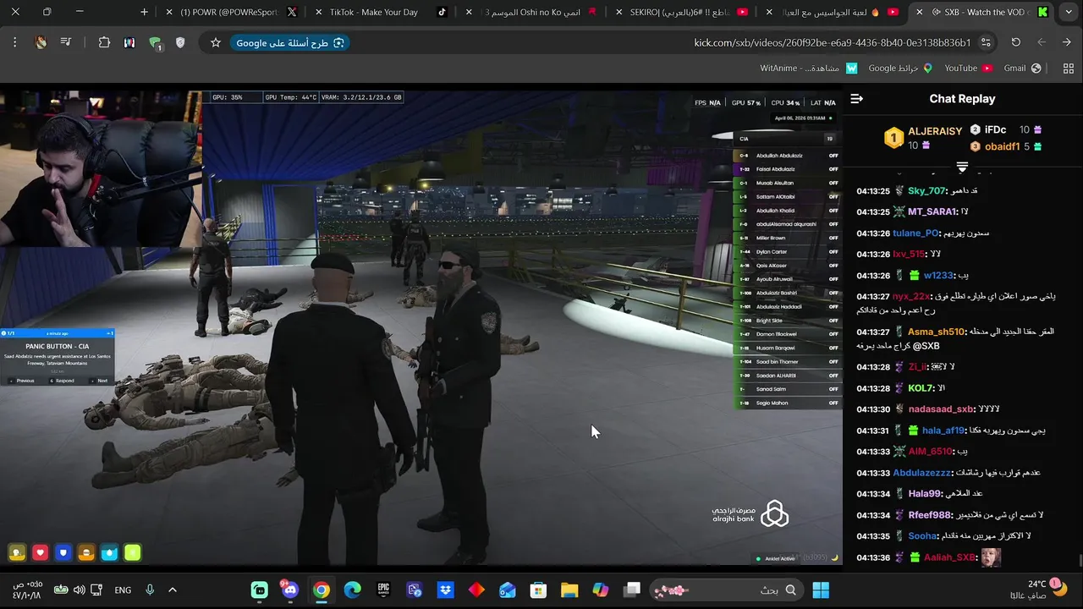This screenshot has height=609, width=1083.
Task: Open Outlook from the taskbar
Action: tap(508, 590)
